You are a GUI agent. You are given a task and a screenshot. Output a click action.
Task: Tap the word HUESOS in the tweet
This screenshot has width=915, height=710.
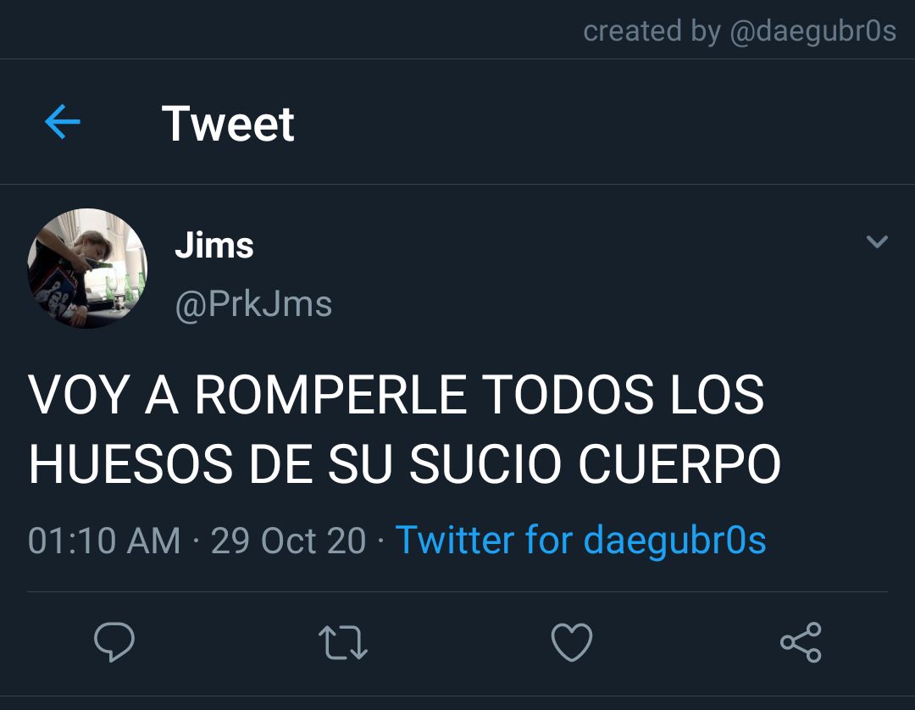tap(130, 463)
